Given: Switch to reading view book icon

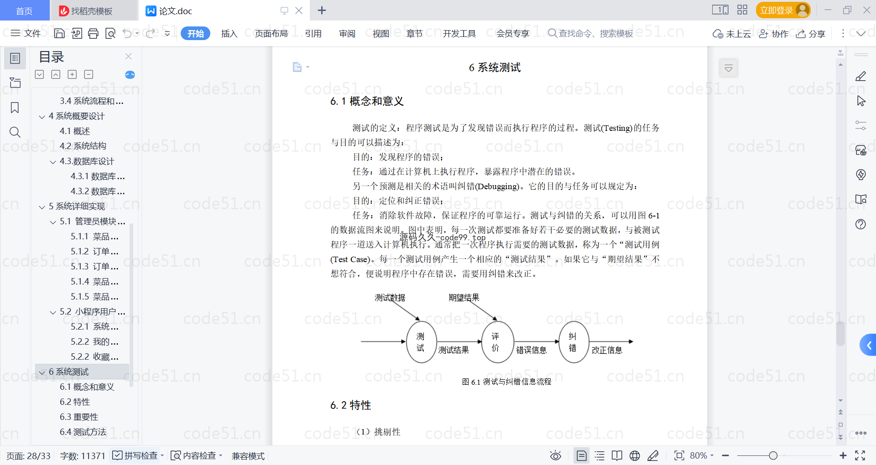Looking at the screenshot, I should (617, 455).
